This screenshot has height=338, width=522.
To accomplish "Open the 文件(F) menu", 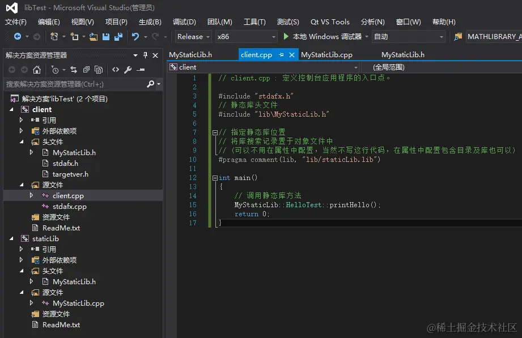I will 16,22.
